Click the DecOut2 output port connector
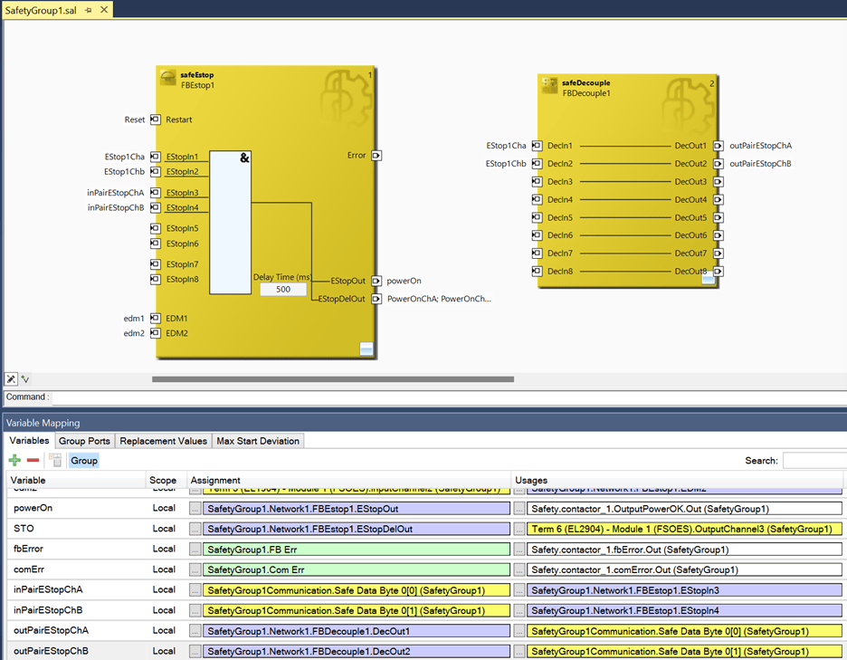Image resolution: width=847 pixels, height=660 pixels. click(719, 163)
